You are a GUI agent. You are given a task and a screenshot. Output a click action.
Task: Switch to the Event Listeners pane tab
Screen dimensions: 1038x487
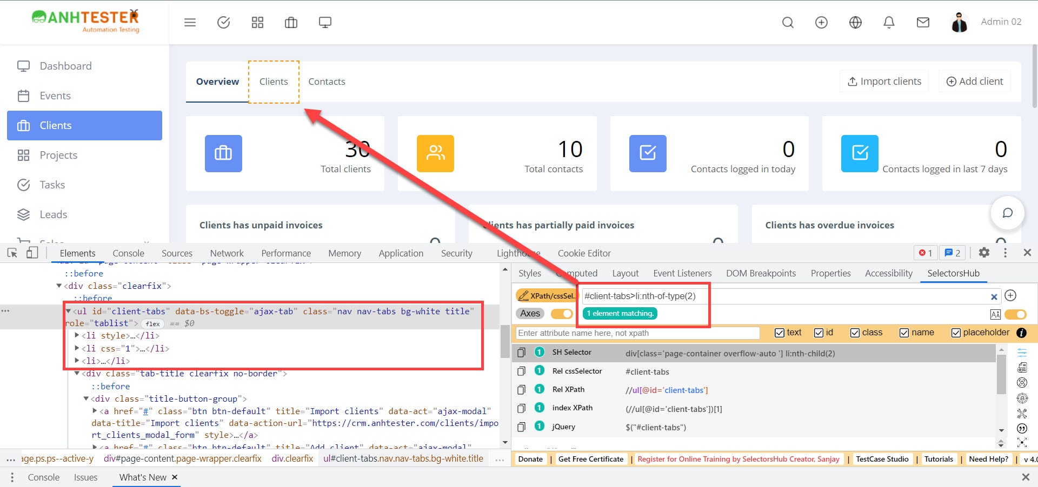(682, 273)
